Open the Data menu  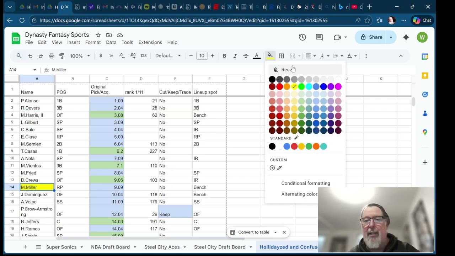(111, 42)
